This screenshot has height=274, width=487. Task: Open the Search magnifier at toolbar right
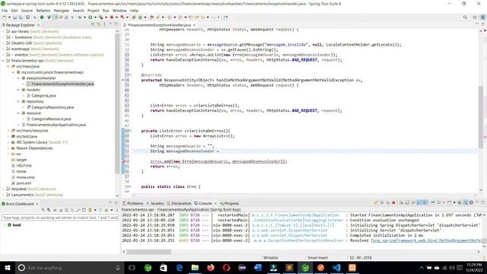(x=465, y=18)
